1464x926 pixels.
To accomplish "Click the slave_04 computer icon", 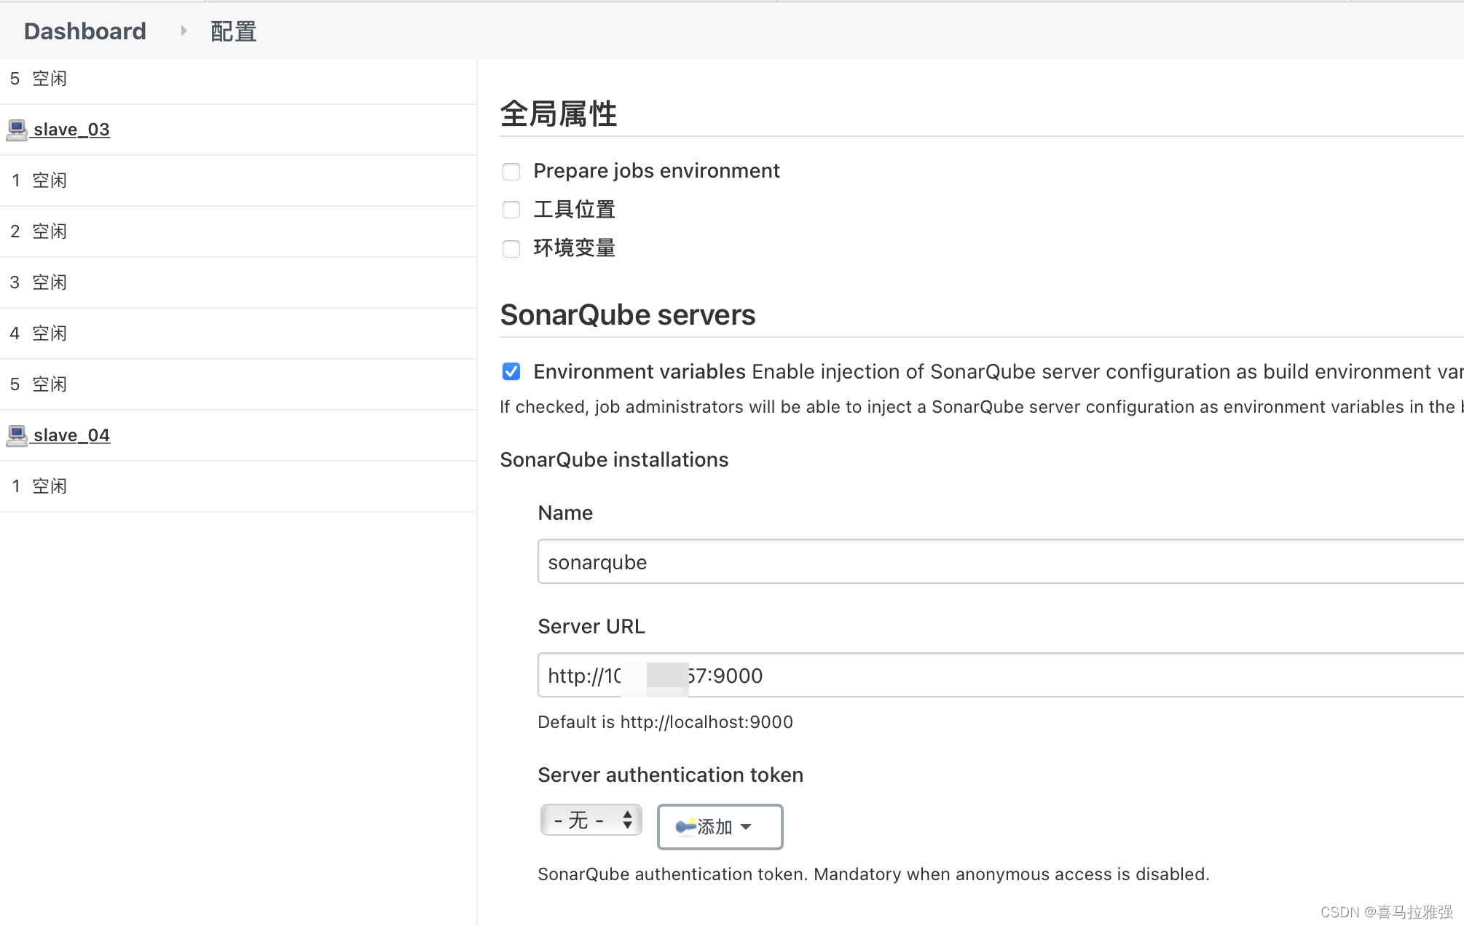I will [16, 435].
